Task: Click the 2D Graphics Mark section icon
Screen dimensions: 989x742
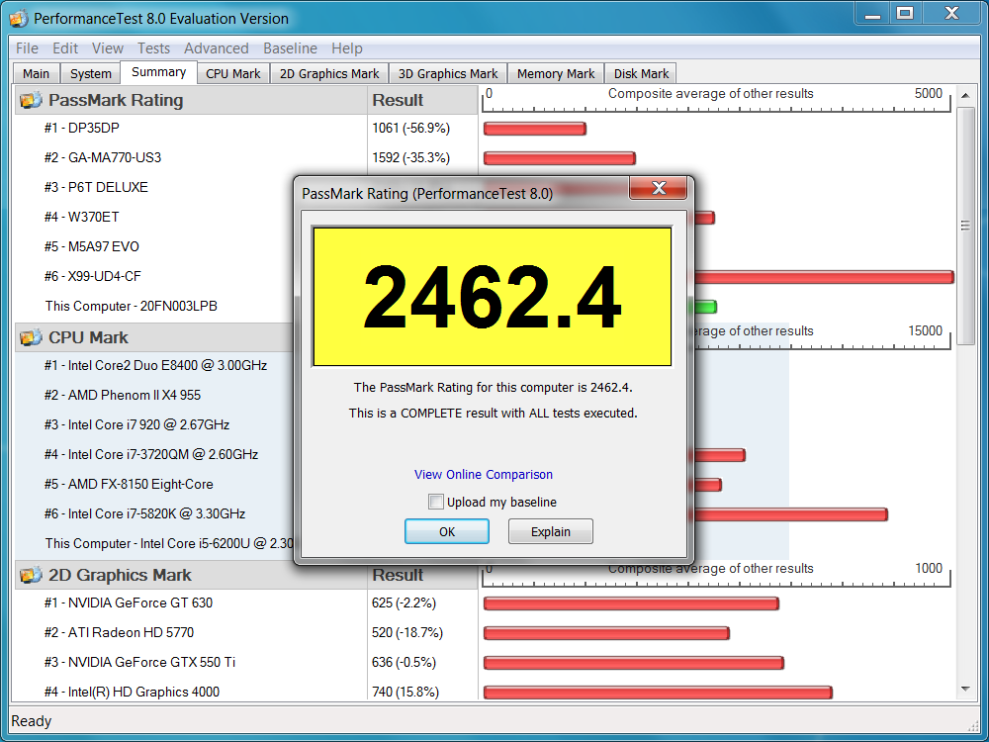Action: [31, 576]
